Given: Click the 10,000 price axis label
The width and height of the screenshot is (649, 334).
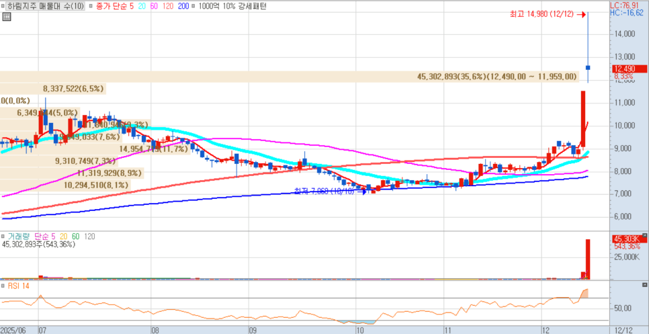Looking at the screenshot, I should click(623, 126).
